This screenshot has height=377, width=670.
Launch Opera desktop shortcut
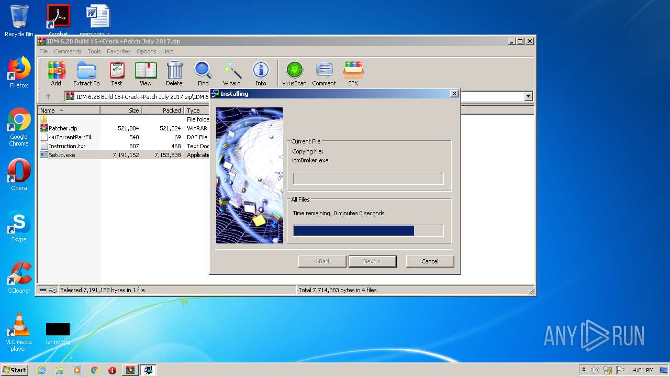(x=19, y=175)
